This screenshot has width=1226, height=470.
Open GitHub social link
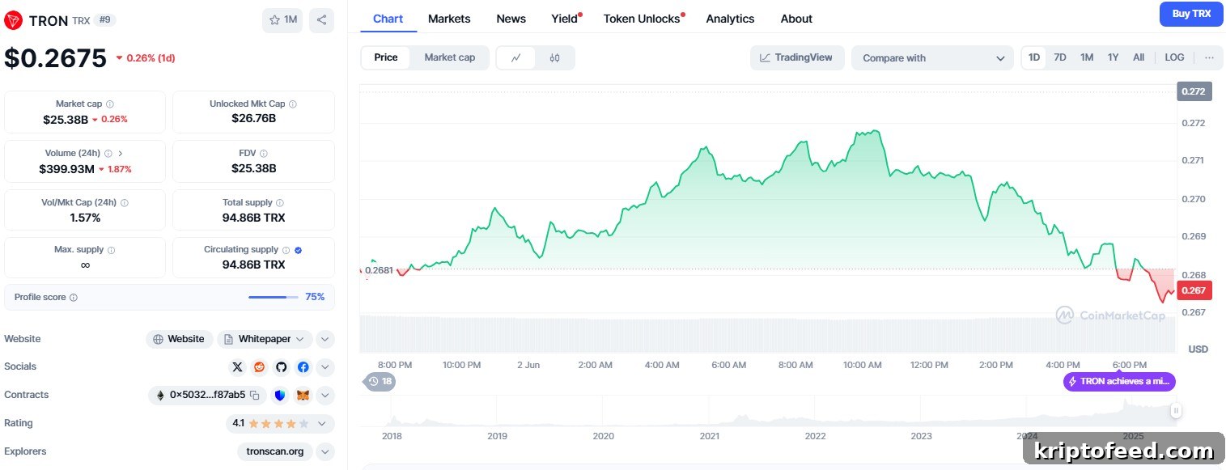281,367
